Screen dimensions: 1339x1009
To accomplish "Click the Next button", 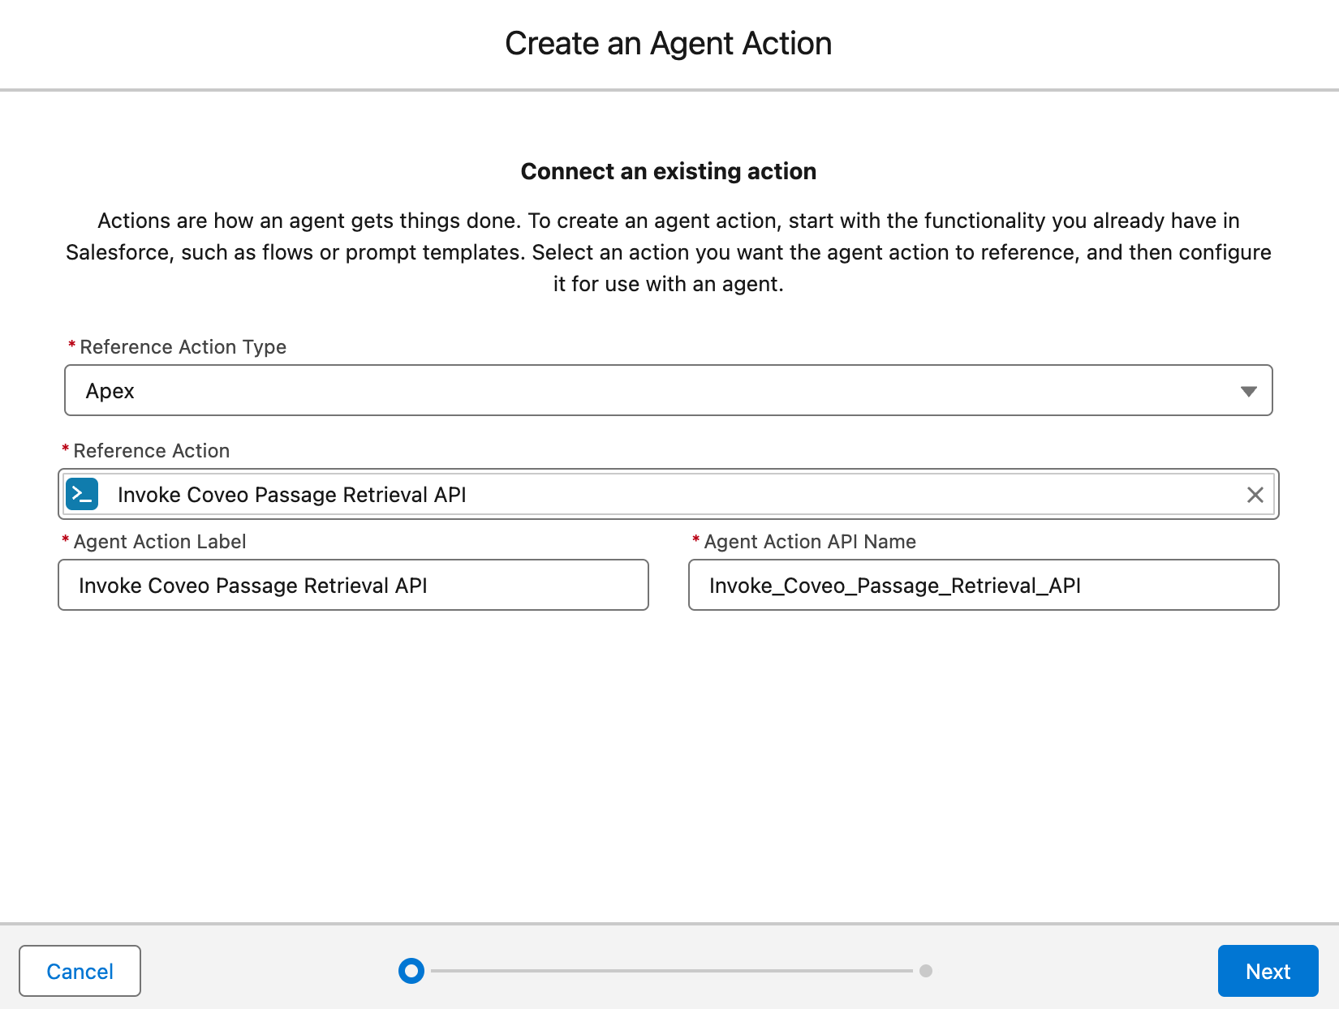I will click(x=1268, y=971).
